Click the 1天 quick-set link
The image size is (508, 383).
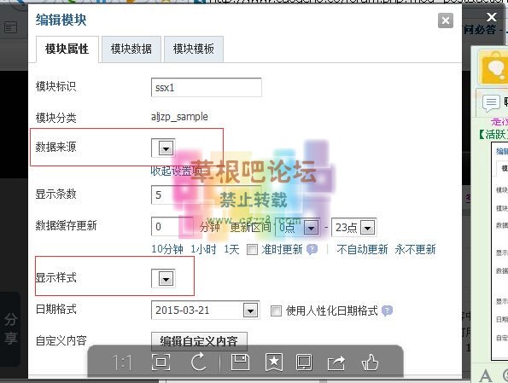(x=231, y=249)
